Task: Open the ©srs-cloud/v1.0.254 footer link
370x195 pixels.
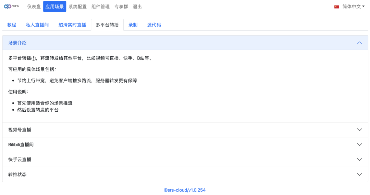Action: coord(185,190)
